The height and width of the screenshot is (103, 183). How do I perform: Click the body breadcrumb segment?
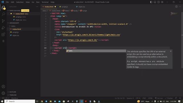coord(74,11)
